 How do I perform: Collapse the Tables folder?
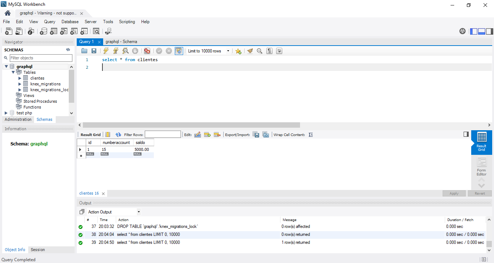click(x=13, y=72)
